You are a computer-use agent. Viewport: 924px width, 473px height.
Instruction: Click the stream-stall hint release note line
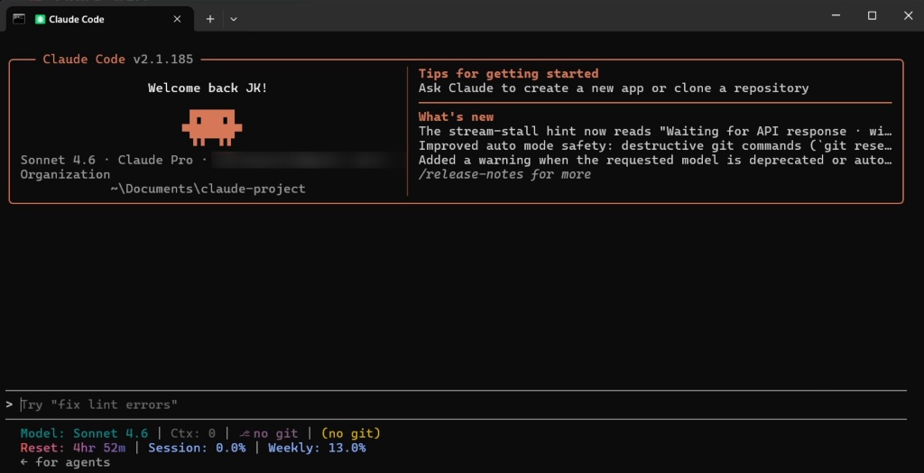(x=655, y=131)
